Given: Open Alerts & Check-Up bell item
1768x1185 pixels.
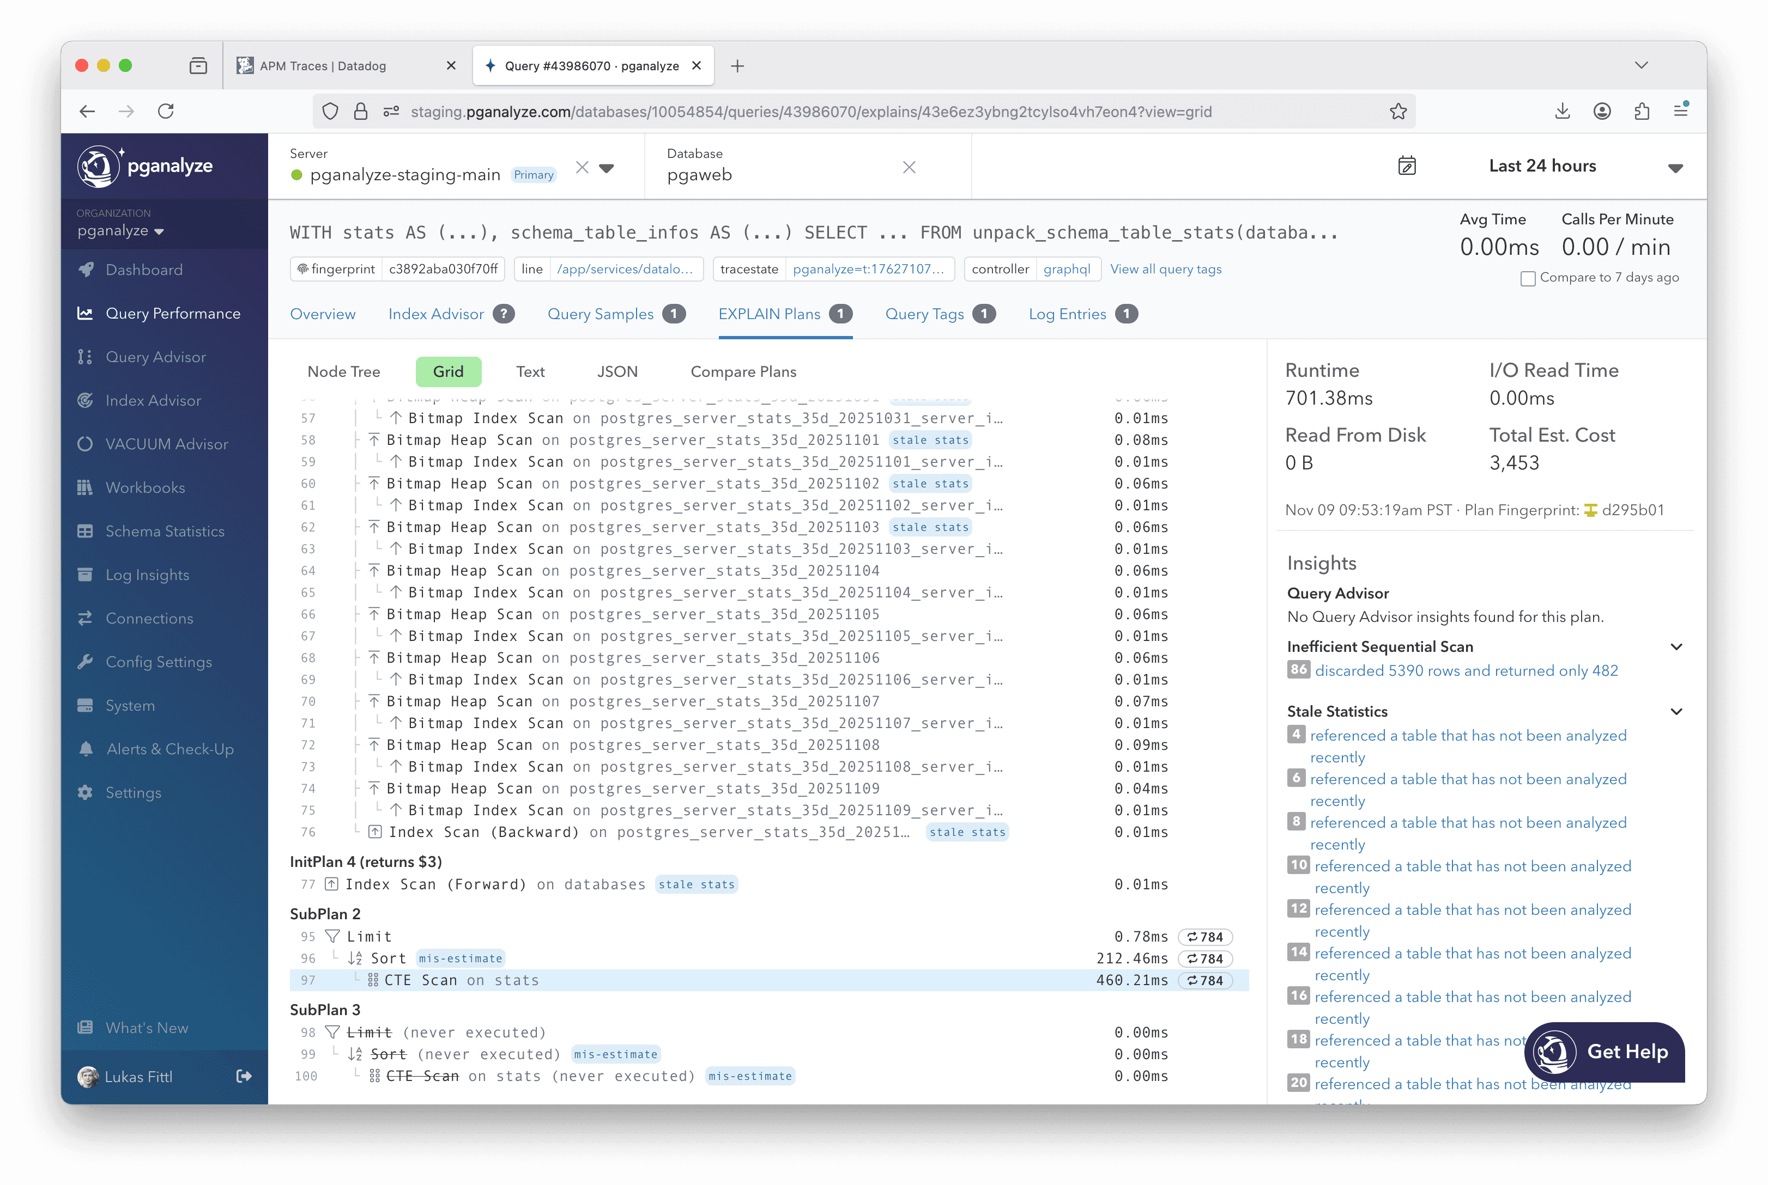Looking at the screenshot, I should pyautogui.click(x=169, y=749).
